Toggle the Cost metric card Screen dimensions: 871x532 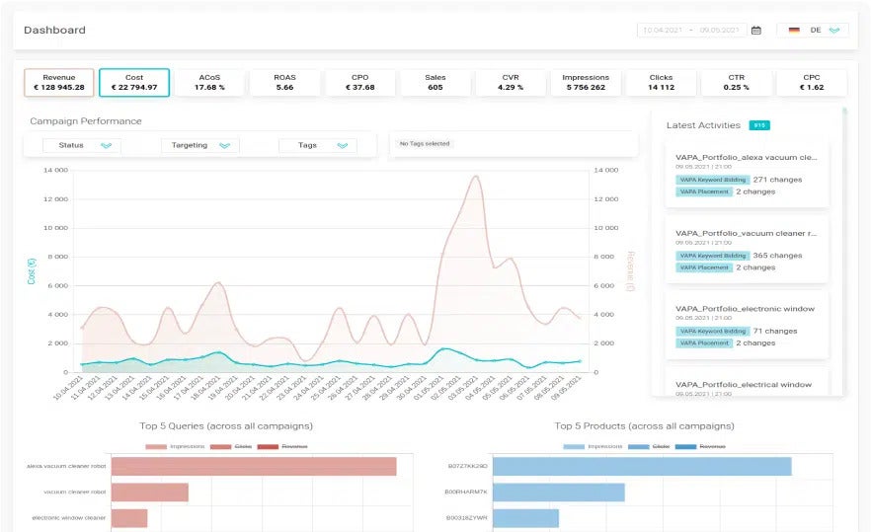pyautogui.click(x=133, y=82)
